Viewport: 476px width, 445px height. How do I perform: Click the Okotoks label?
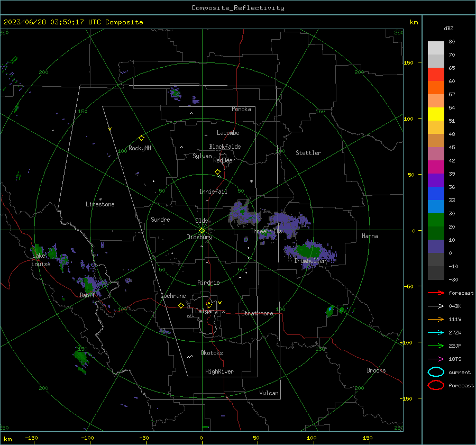click(212, 353)
